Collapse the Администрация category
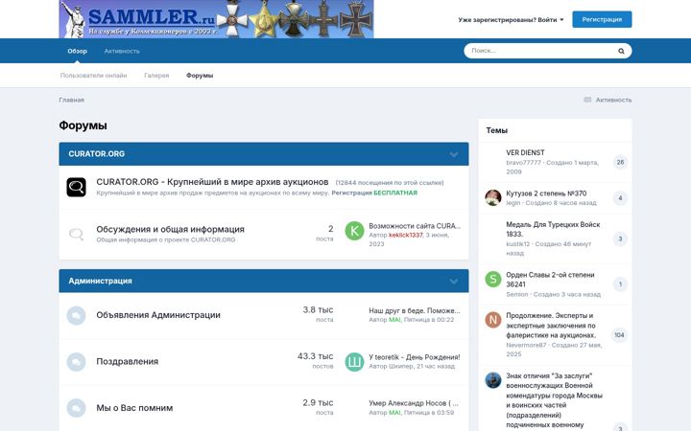 [x=454, y=282]
